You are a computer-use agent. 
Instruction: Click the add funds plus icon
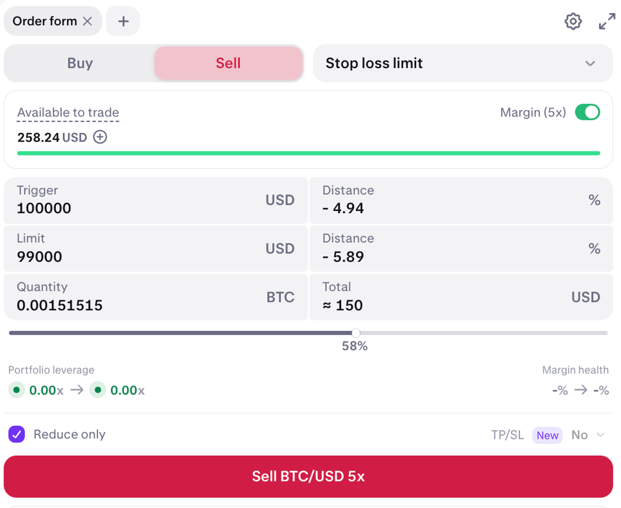tap(100, 137)
